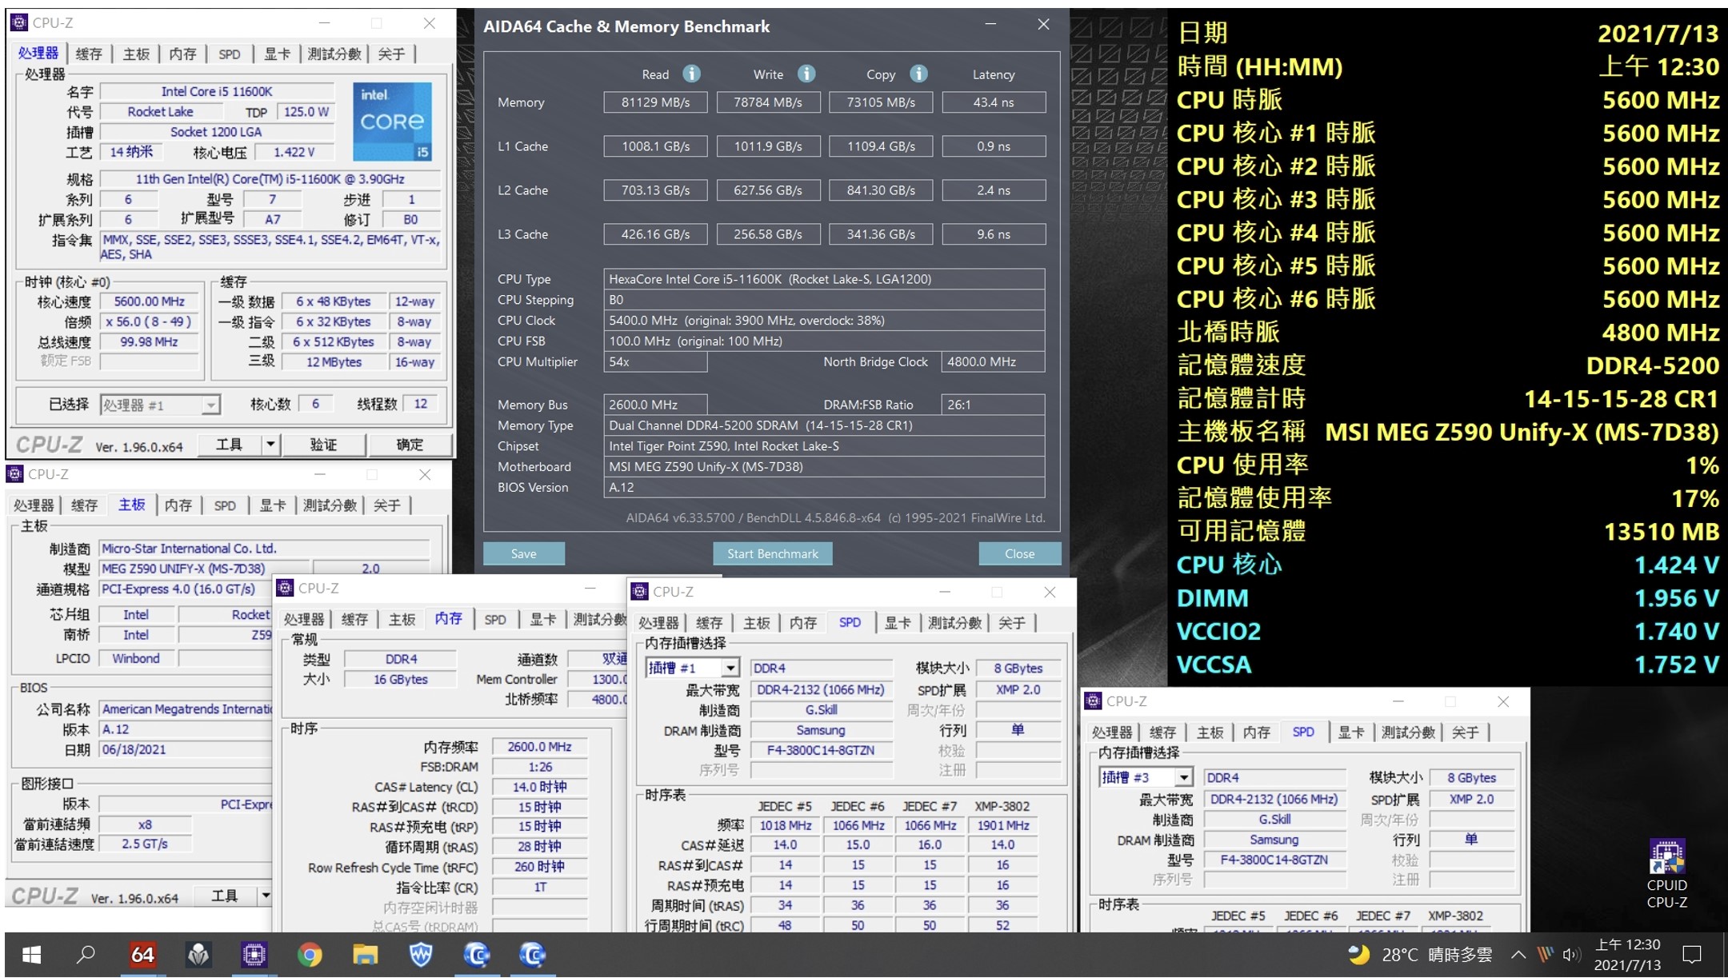Open CPUID CPU-Z desktop shortcut

pyautogui.click(x=1666, y=874)
